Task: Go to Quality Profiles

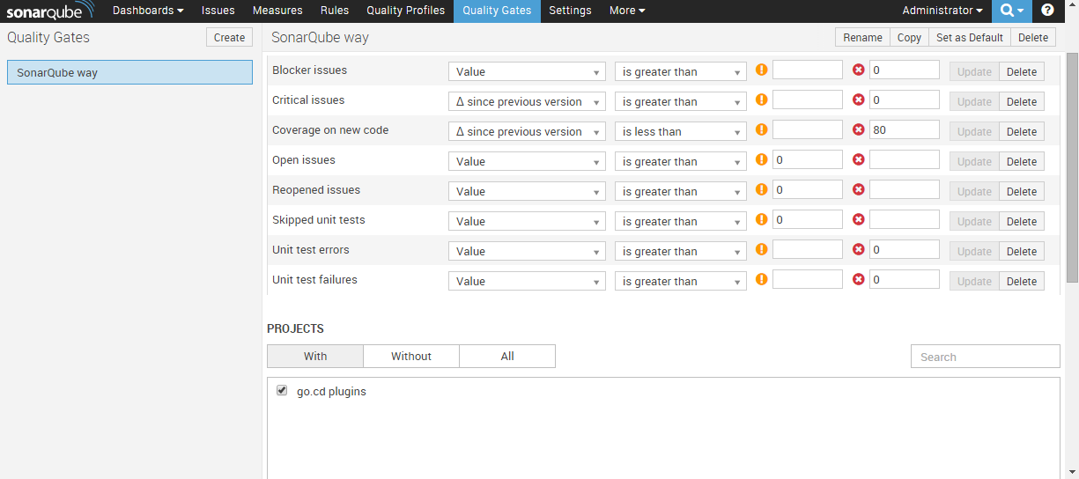Action: pyautogui.click(x=405, y=11)
